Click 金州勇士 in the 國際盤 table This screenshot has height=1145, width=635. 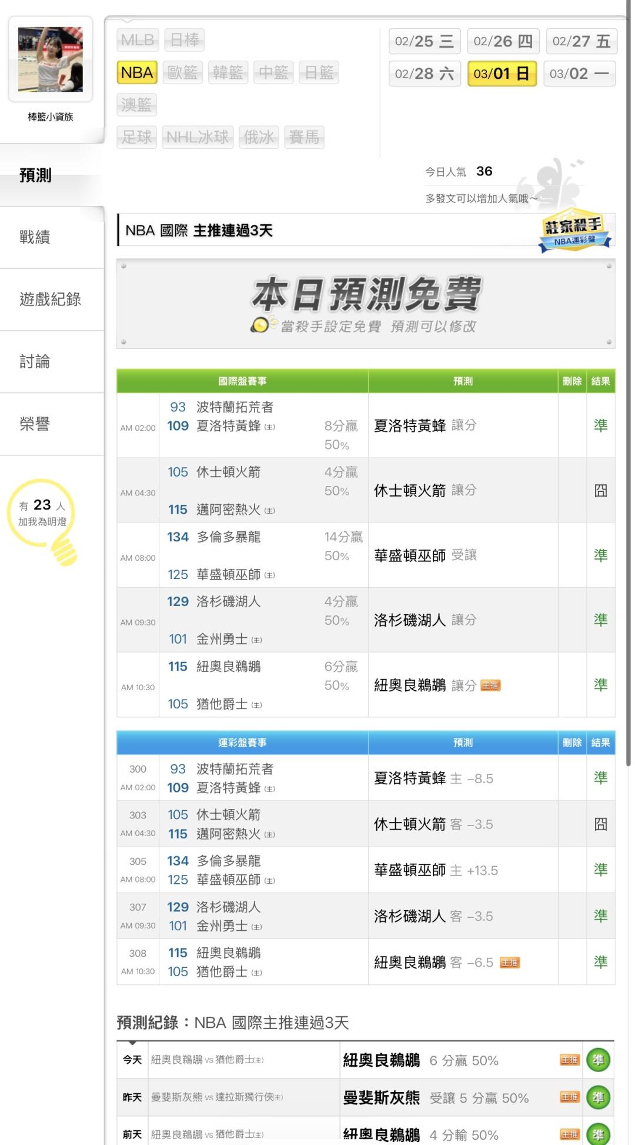coord(222,639)
